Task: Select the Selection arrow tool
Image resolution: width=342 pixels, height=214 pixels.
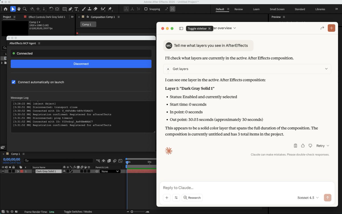Action: click(x=13, y=9)
